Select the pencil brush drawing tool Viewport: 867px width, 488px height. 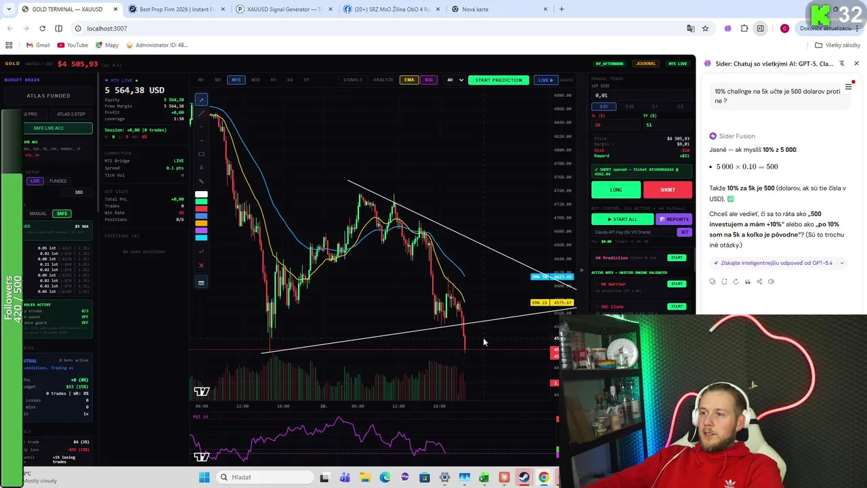pos(201,182)
